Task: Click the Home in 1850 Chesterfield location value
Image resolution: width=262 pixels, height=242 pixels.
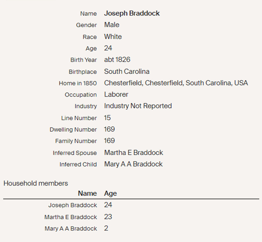Action: [176, 83]
